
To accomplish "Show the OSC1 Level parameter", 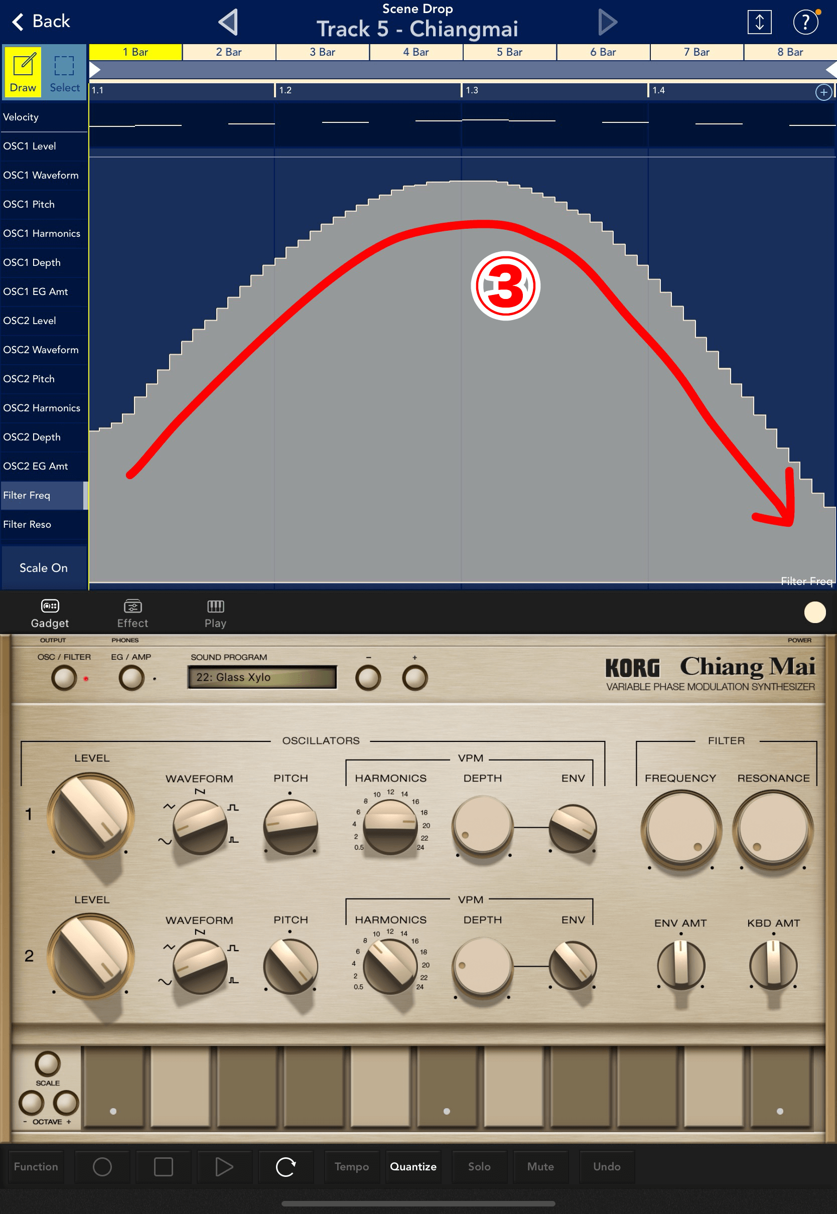I will 44,146.
